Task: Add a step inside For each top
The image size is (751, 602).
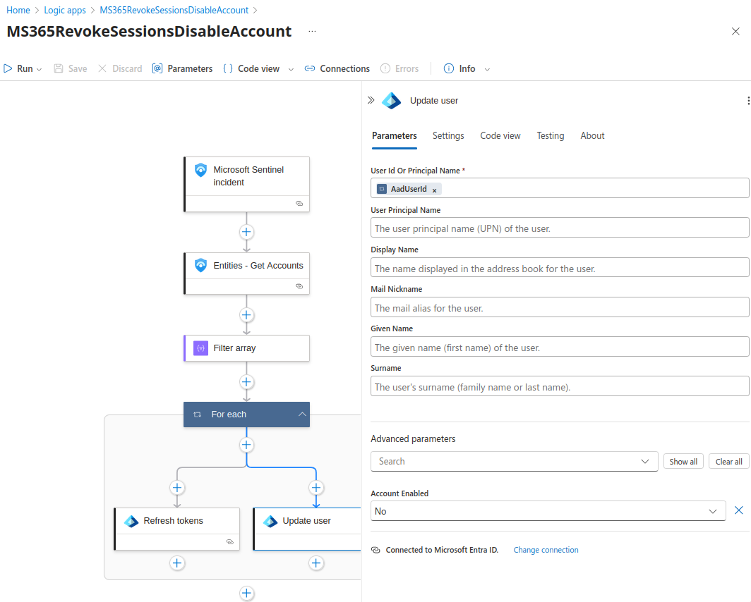Action: tap(246, 446)
